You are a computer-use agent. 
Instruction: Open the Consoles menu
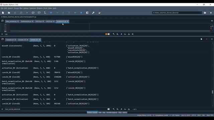[32, 8]
